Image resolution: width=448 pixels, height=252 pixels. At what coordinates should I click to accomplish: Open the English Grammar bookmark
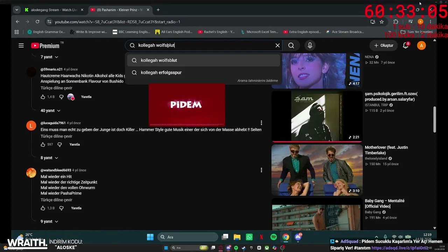[x=47, y=32]
